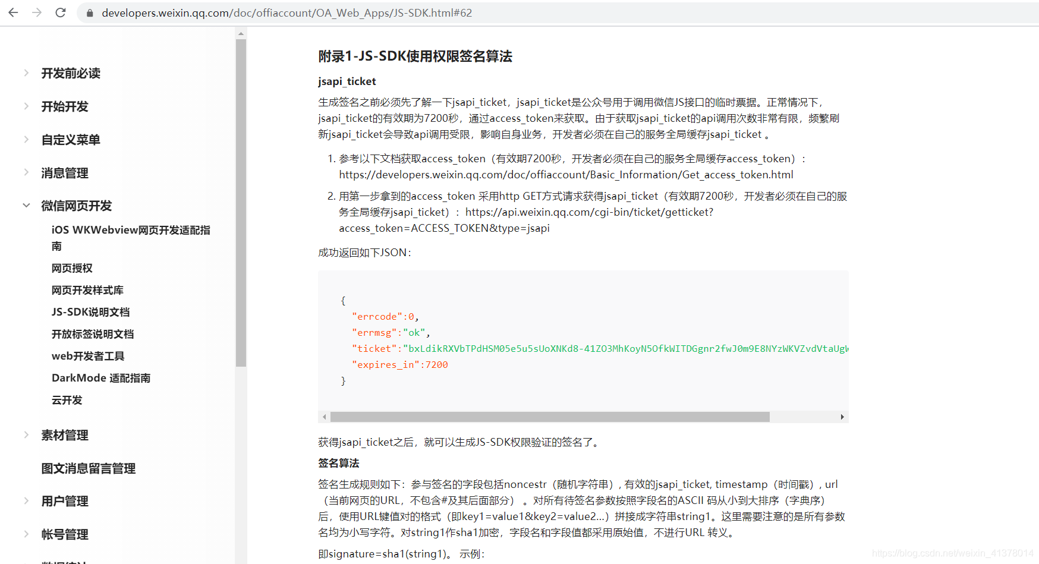This screenshot has height=564, width=1039.
Task: Open the 帐号管理 menu item
Action: click(x=65, y=534)
